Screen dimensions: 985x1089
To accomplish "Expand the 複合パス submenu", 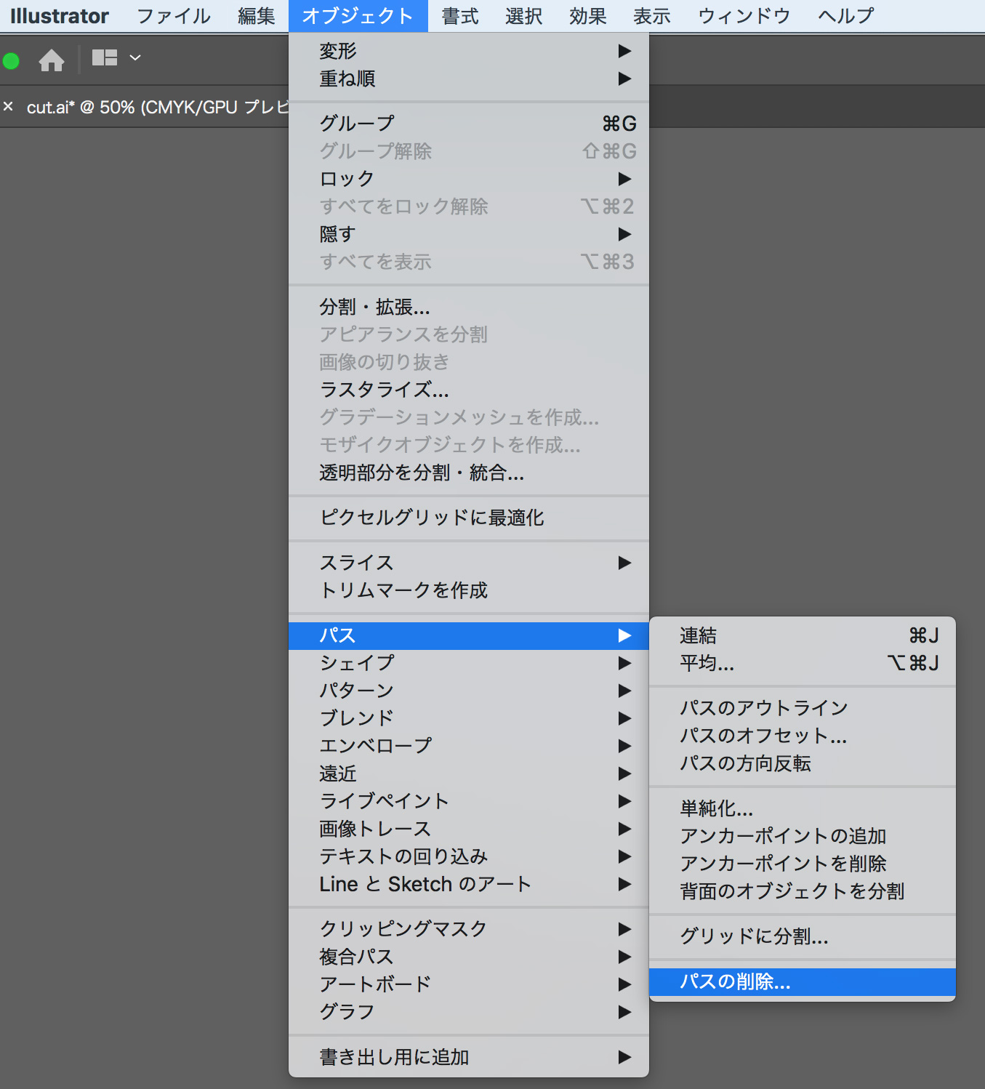I will coord(469,957).
